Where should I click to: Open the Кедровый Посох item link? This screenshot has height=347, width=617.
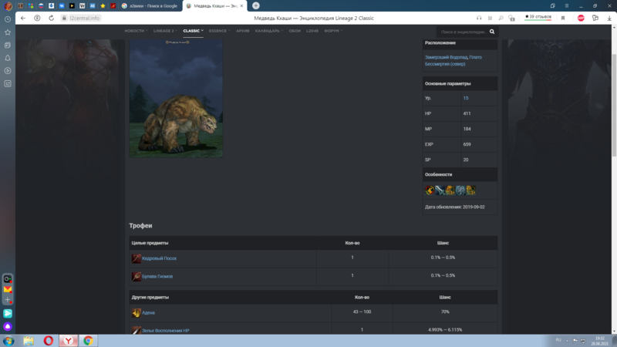tap(159, 258)
